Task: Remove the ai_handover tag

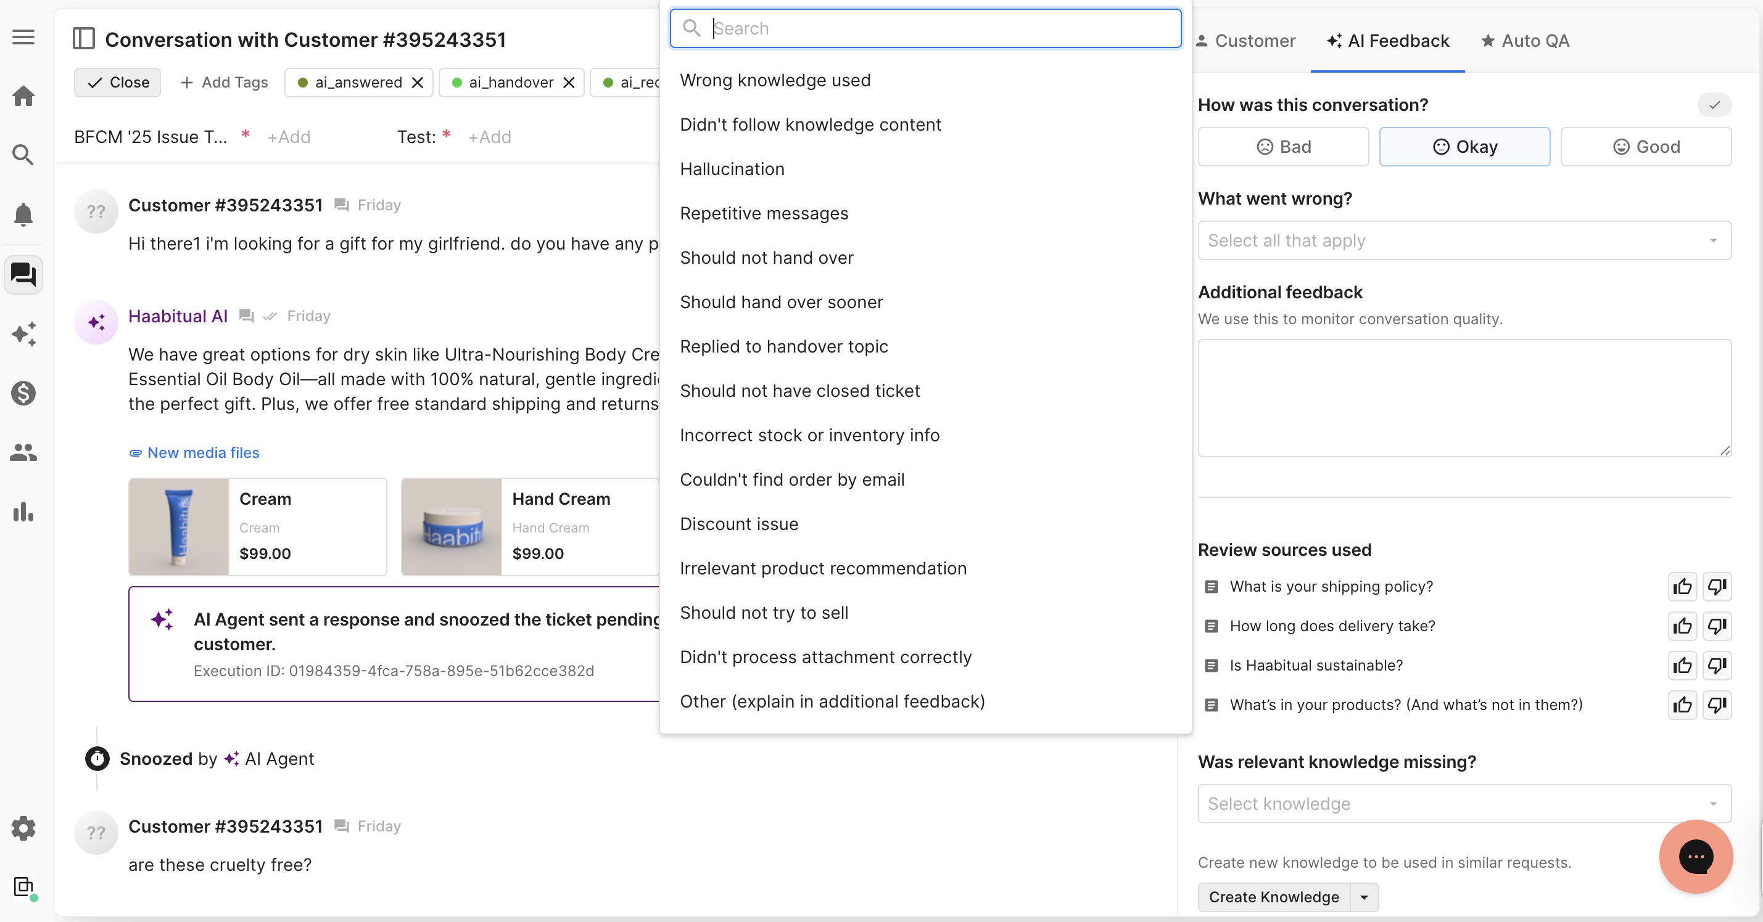Action: coord(568,83)
